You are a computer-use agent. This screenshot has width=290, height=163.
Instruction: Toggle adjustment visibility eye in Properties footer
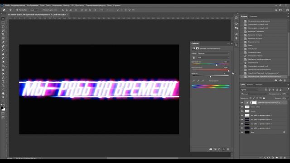pyautogui.click(x=223, y=149)
